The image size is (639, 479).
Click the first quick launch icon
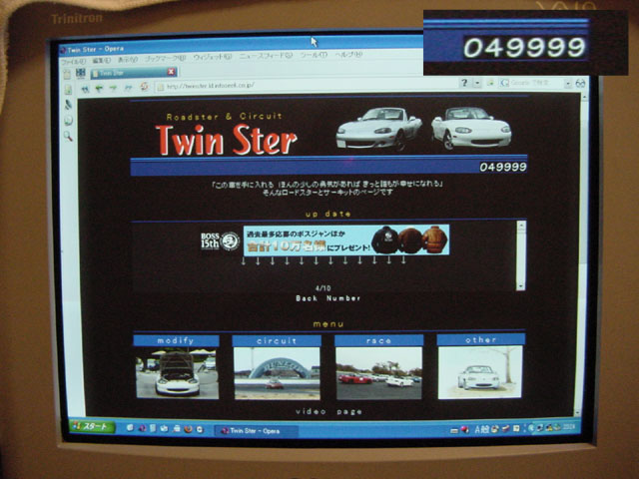[x=130, y=428]
